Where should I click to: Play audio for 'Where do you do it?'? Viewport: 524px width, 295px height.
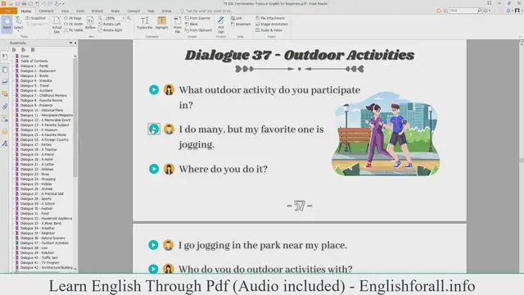pyautogui.click(x=154, y=169)
